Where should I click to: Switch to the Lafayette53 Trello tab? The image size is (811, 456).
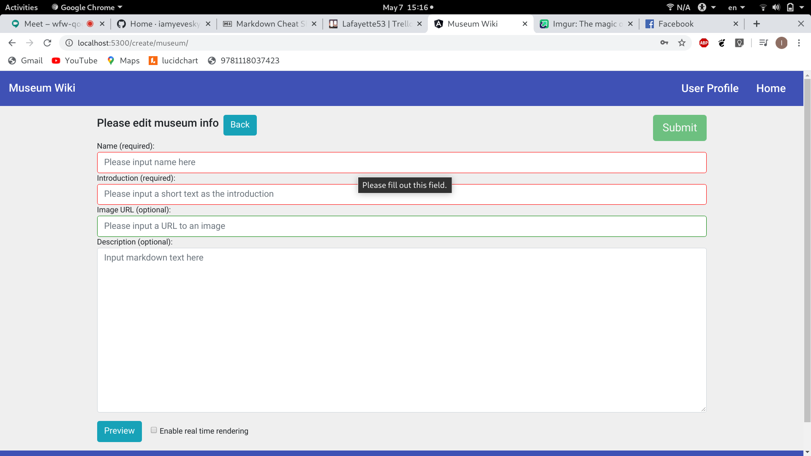[x=376, y=24]
